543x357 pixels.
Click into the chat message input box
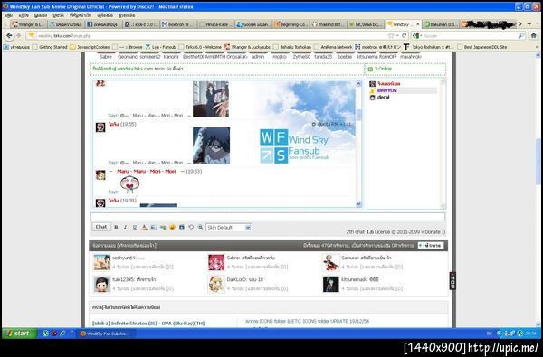coord(268,217)
